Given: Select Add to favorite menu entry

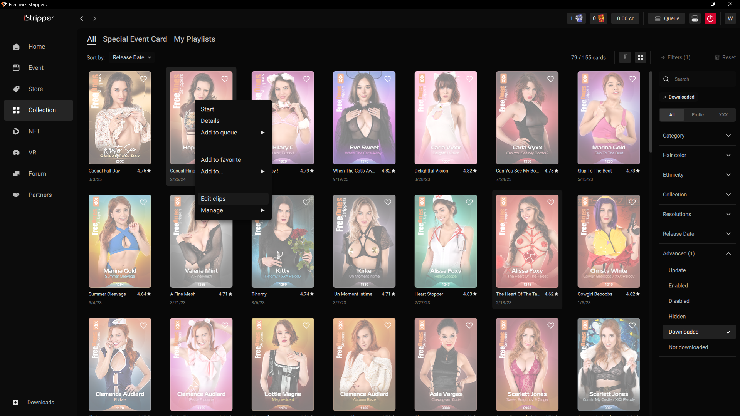Looking at the screenshot, I should [232, 160].
